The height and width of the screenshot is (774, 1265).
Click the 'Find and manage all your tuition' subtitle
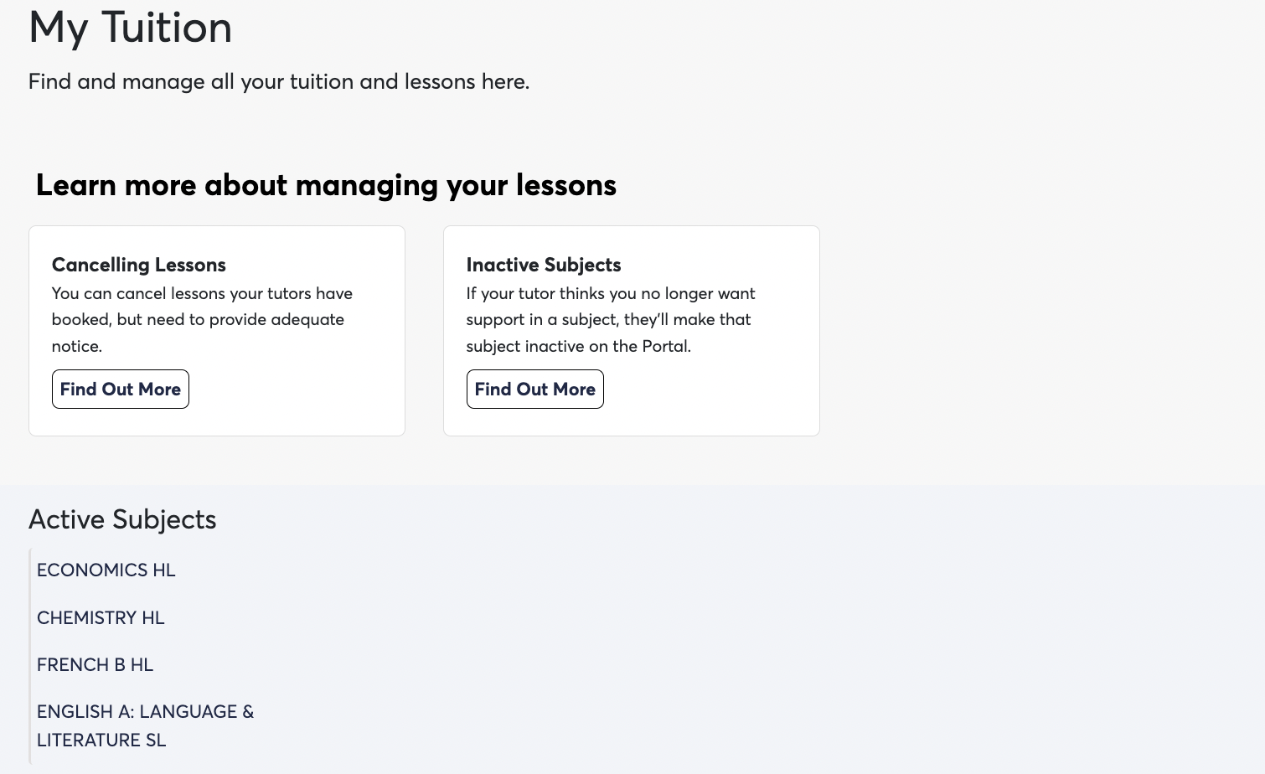pos(279,82)
